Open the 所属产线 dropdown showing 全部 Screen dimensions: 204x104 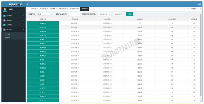[44, 14]
